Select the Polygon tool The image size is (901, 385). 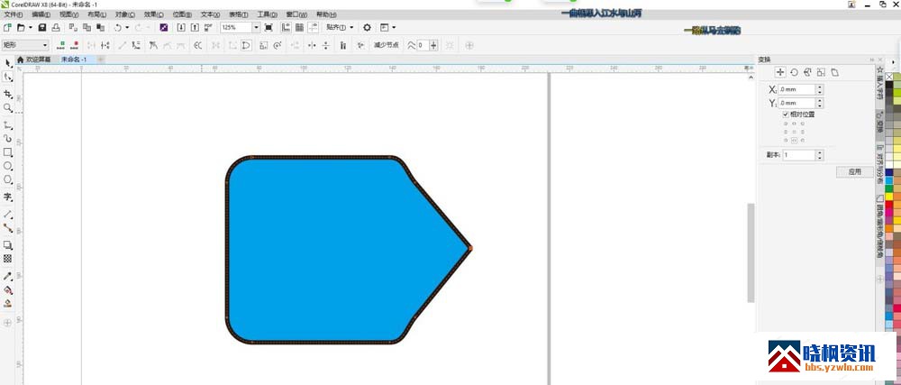tap(7, 179)
